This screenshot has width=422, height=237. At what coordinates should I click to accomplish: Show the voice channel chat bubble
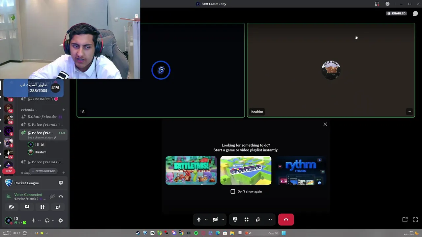(x=415, y=13)
